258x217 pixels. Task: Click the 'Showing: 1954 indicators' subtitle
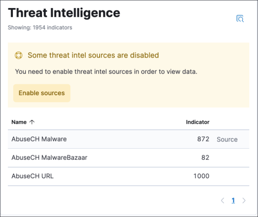point(40,28)
